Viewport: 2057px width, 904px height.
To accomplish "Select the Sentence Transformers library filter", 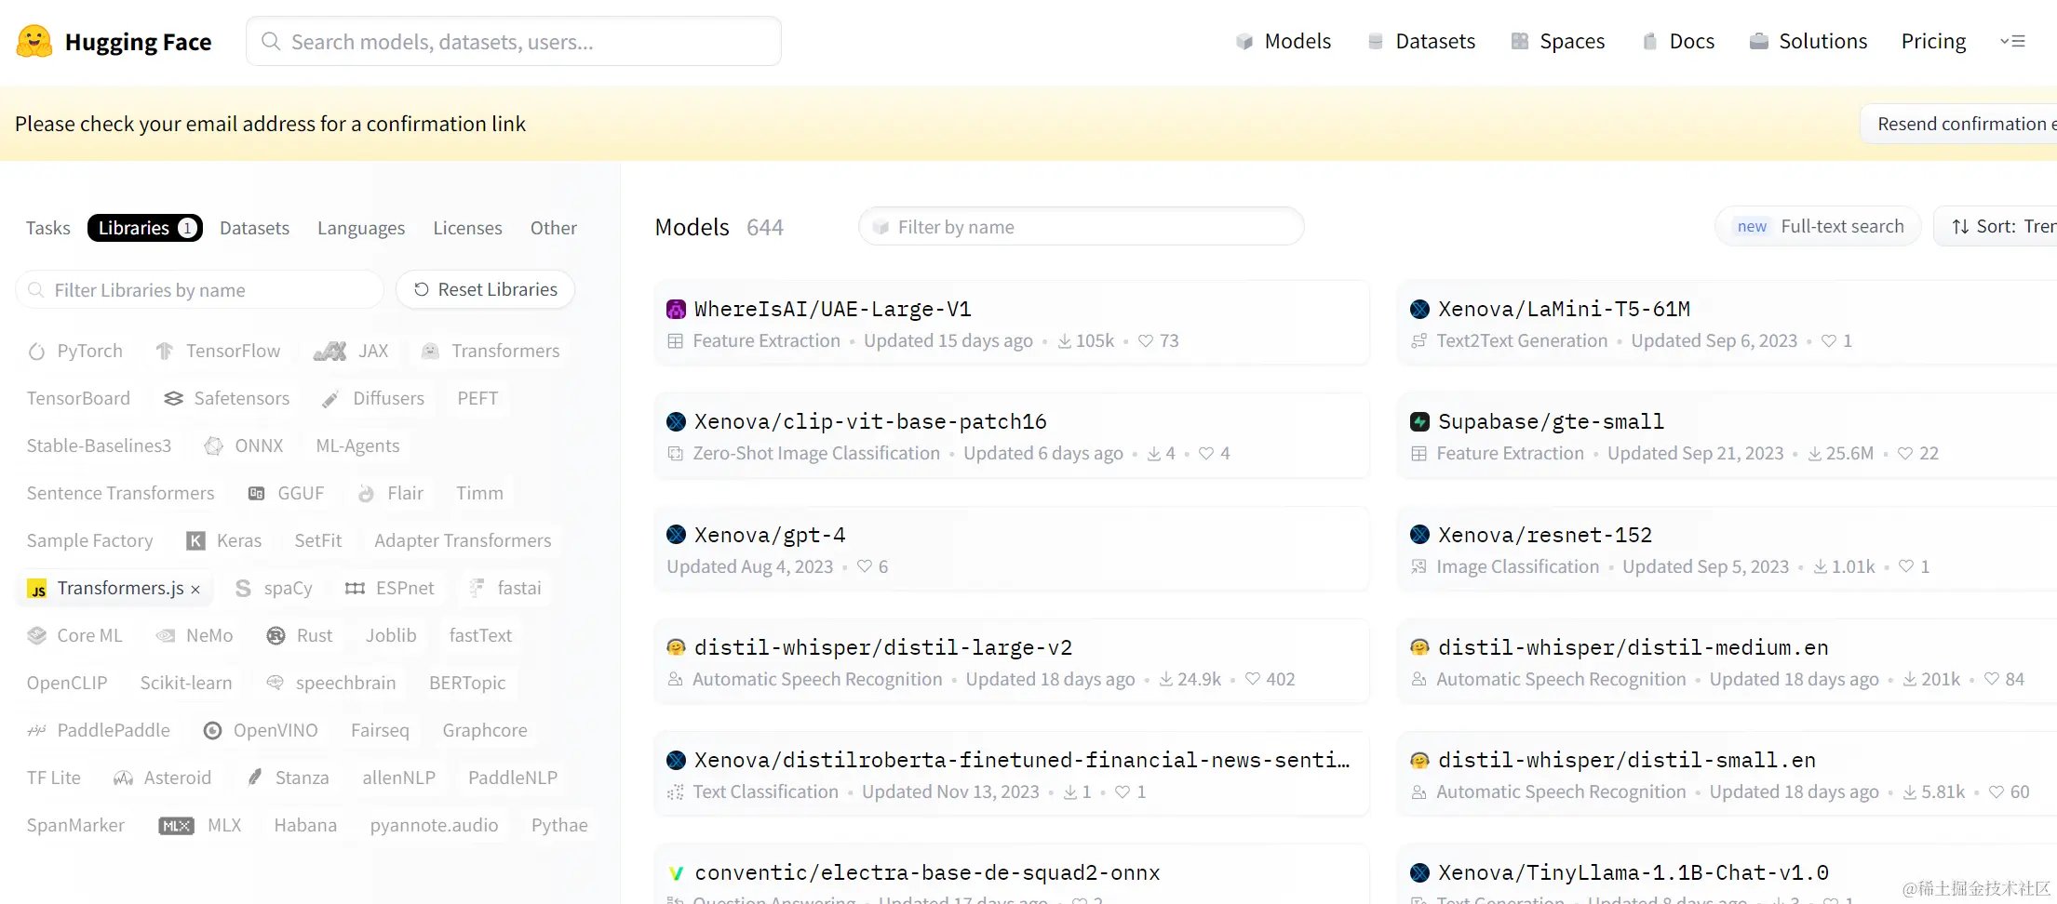I will pos(121,493).
